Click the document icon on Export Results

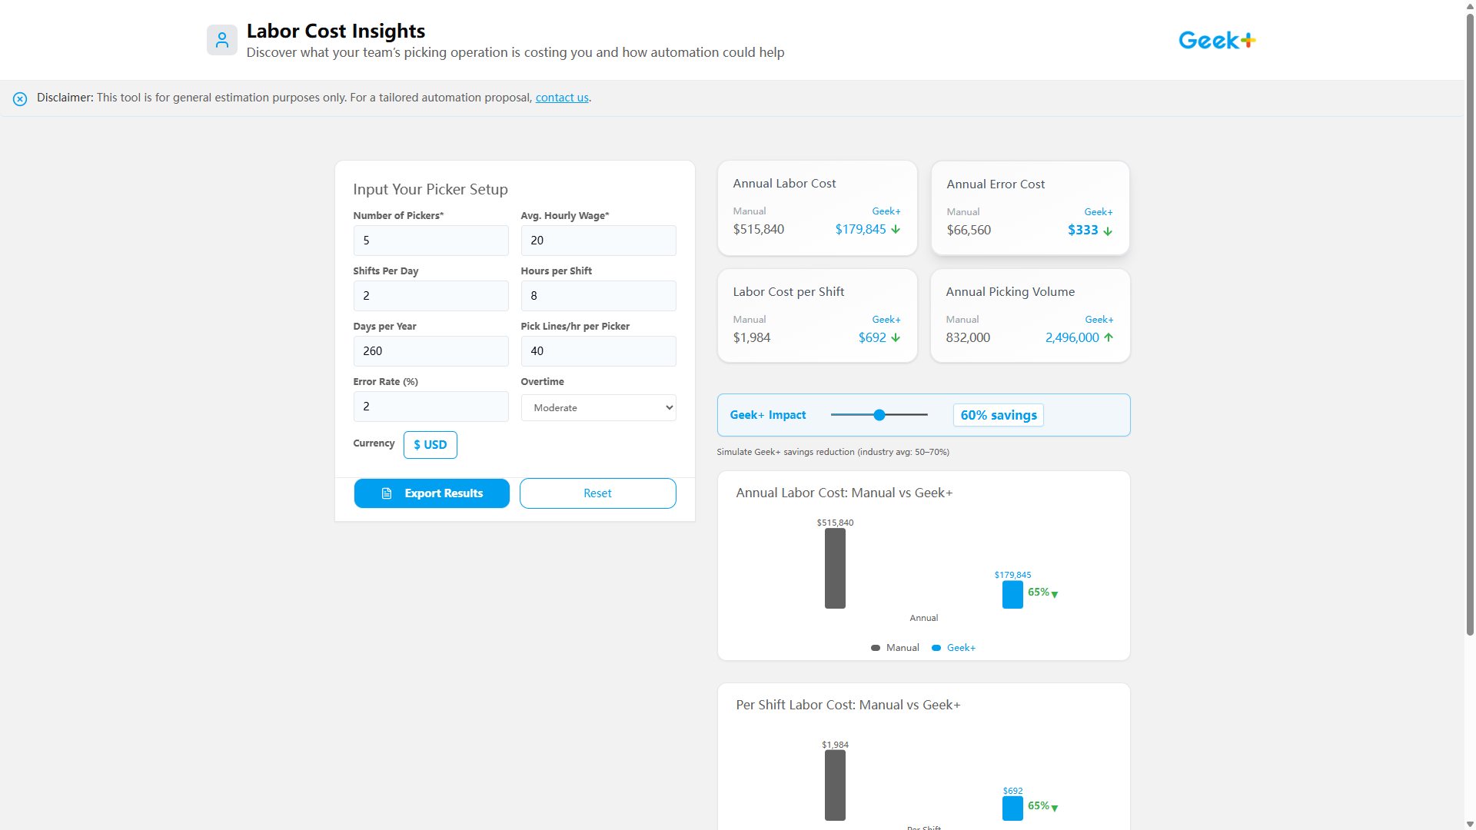387,493
